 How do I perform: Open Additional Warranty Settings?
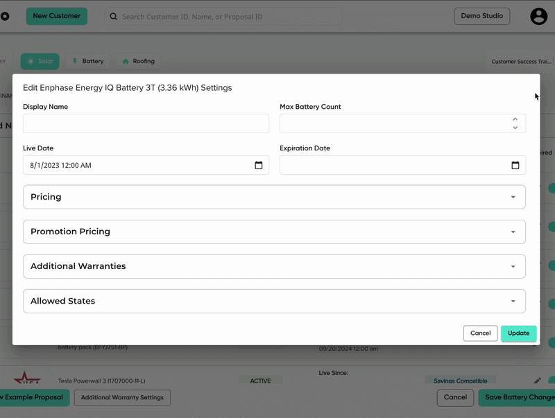(122, 397)
